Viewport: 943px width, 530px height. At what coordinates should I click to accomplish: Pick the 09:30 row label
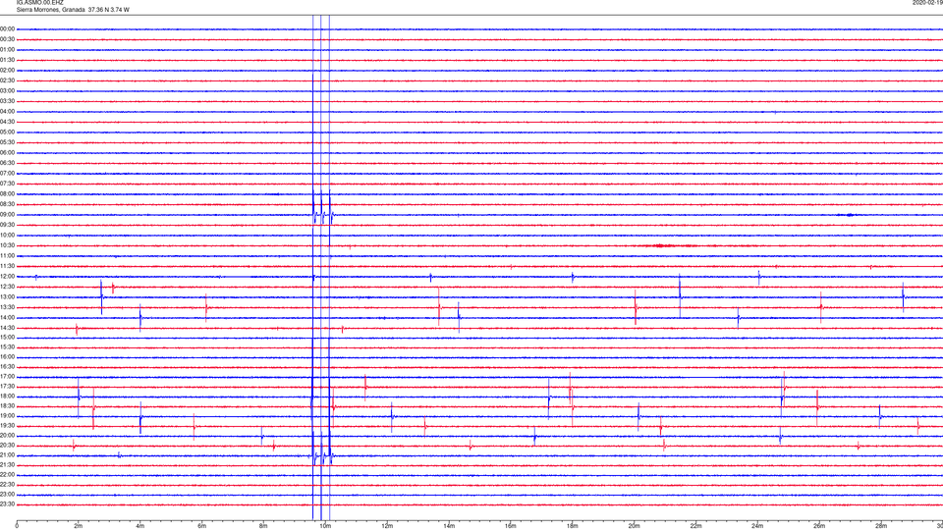[7, 226]
